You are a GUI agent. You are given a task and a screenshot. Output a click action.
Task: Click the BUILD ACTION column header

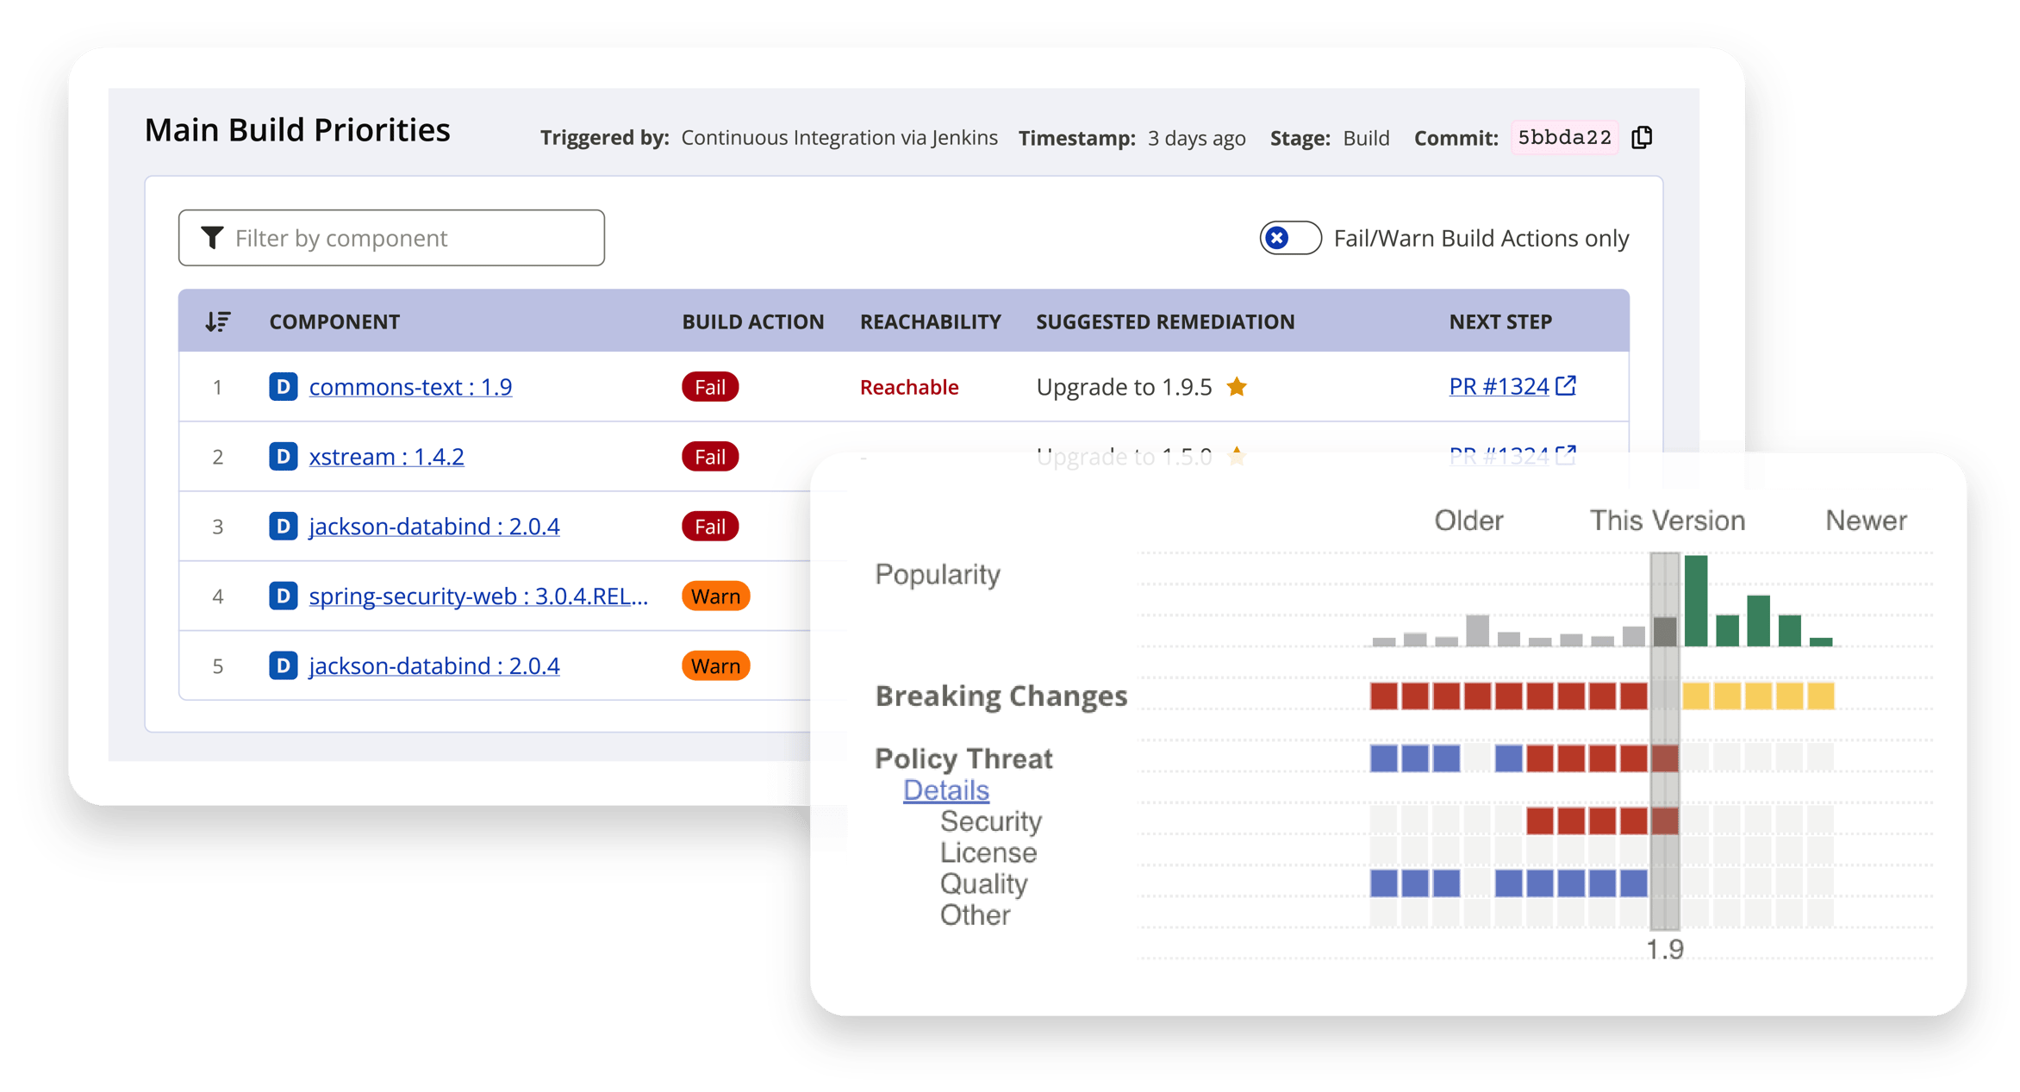point(752,321)
